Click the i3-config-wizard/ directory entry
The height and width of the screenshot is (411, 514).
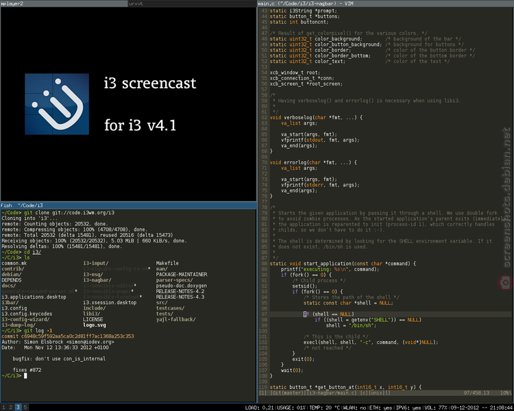coord(25,319)
